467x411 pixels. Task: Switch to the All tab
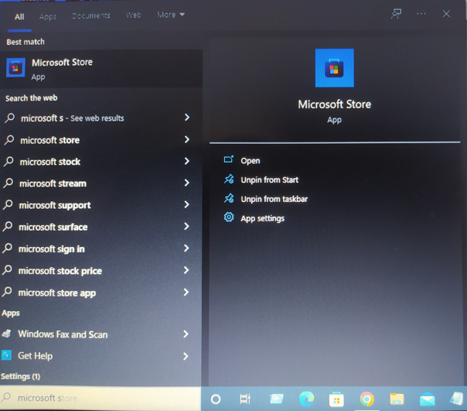19,17
